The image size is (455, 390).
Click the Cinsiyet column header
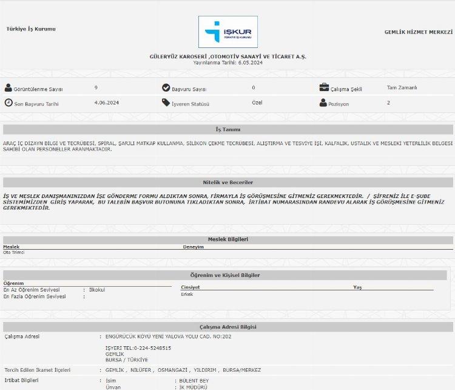point(190,287)
